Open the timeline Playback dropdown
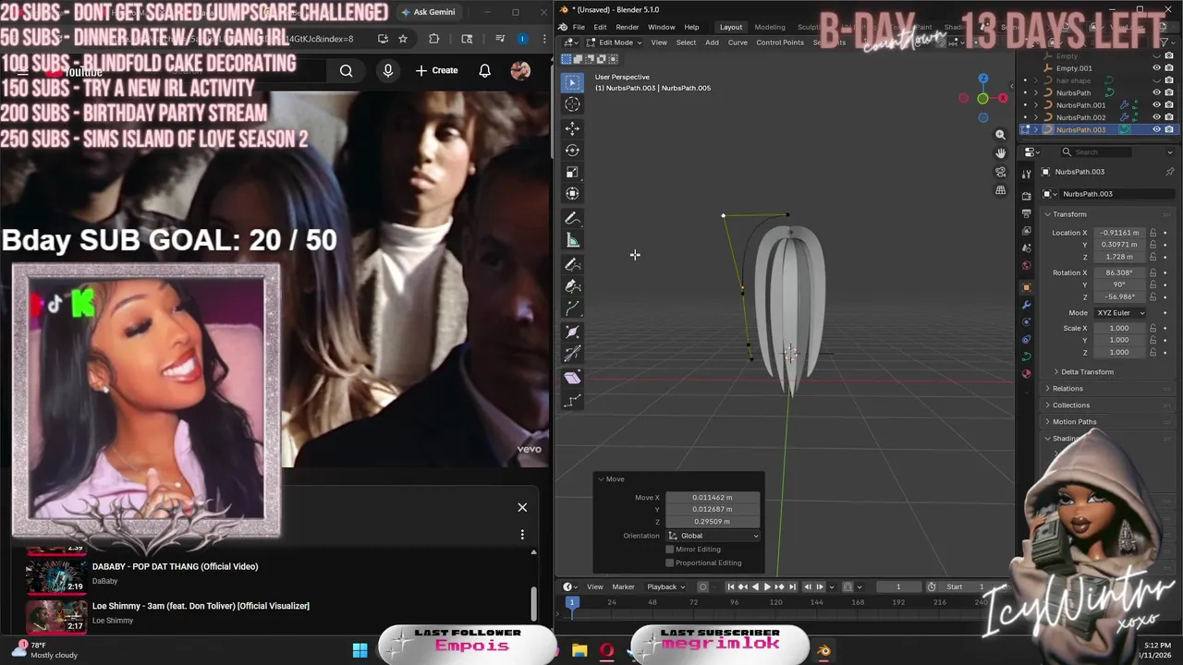 tap(665, 586)
